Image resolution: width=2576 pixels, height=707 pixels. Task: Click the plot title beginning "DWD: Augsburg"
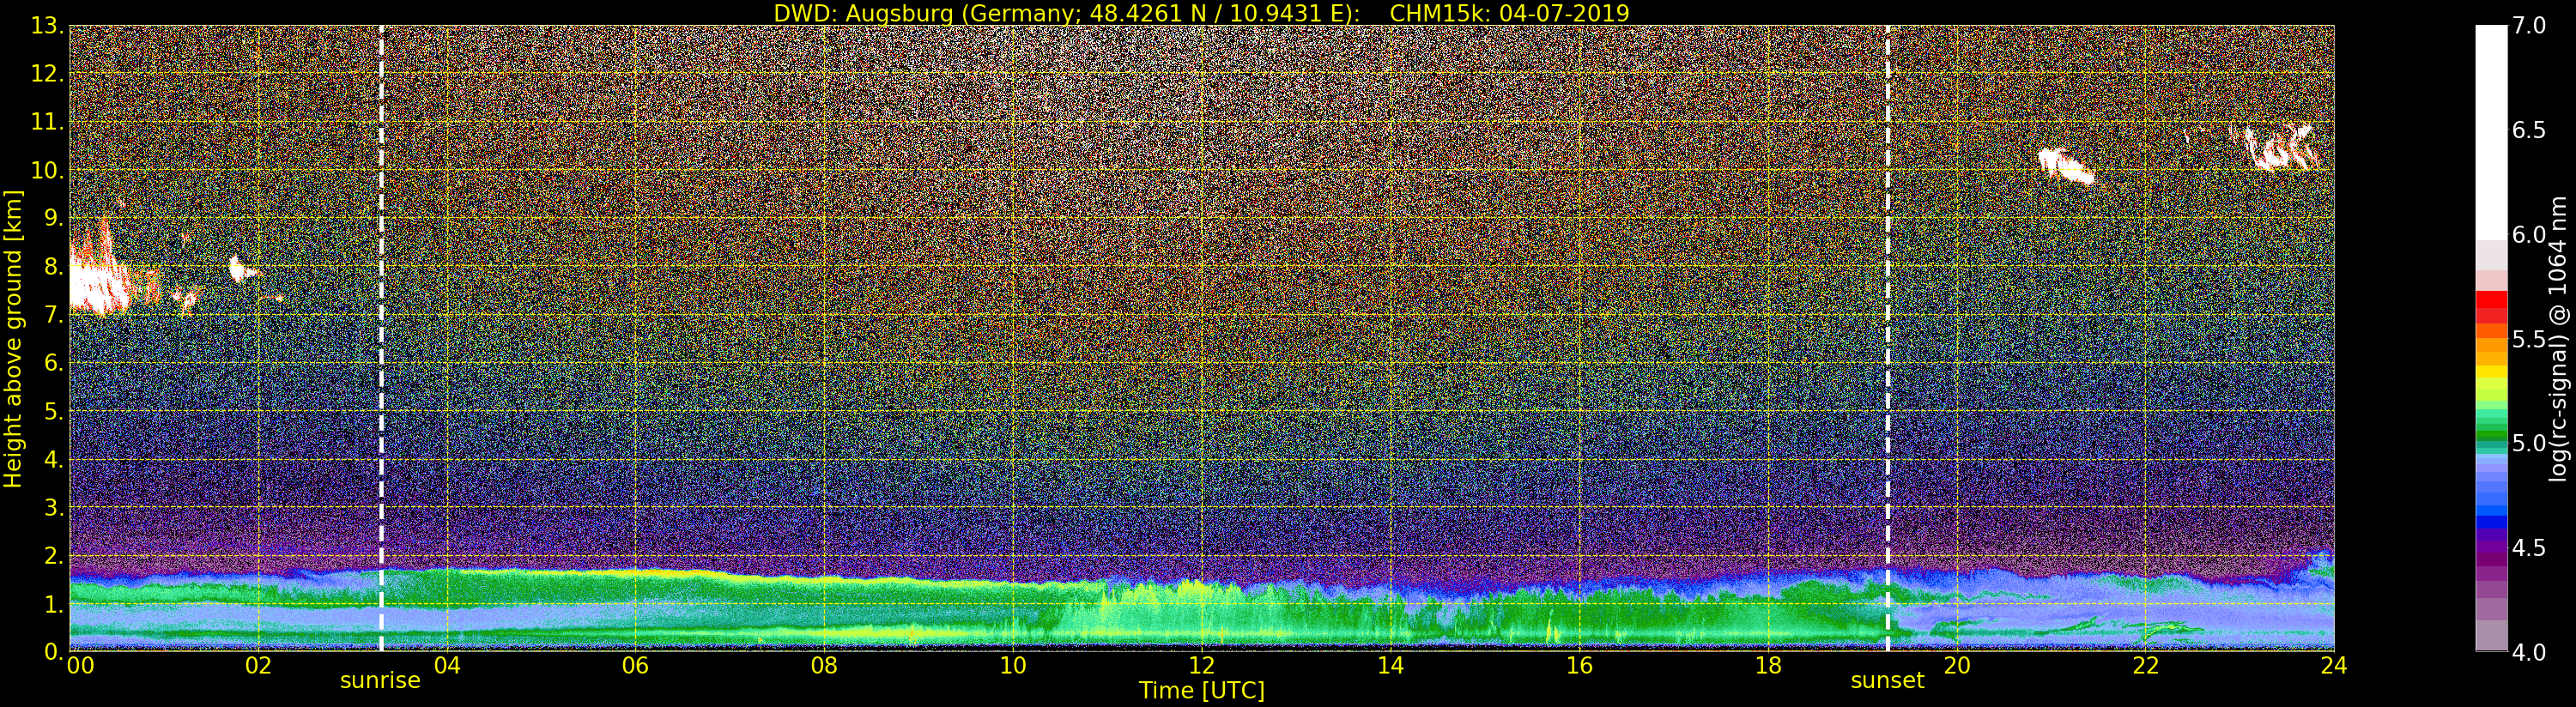[1201, 13]
